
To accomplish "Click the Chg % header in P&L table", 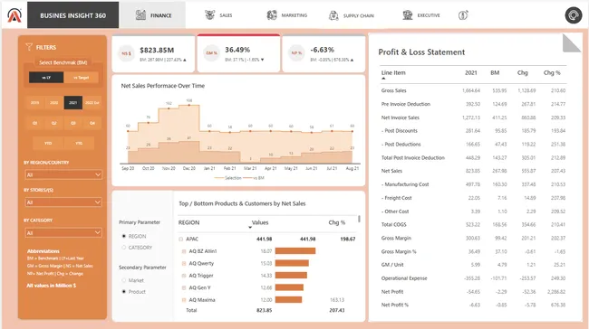I will pyautogui.click(x=552, y=72).
